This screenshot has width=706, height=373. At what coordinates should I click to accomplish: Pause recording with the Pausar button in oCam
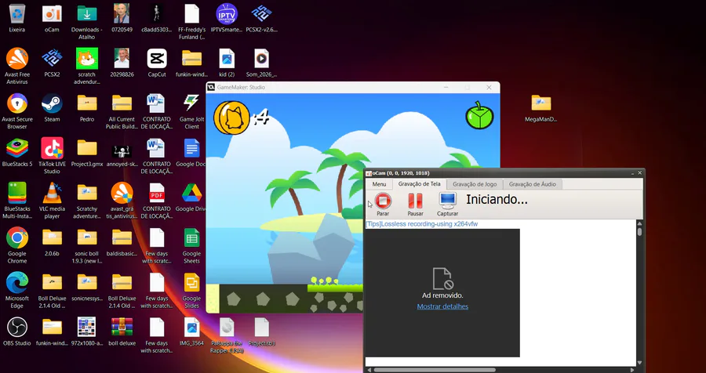tap(415, 205)
